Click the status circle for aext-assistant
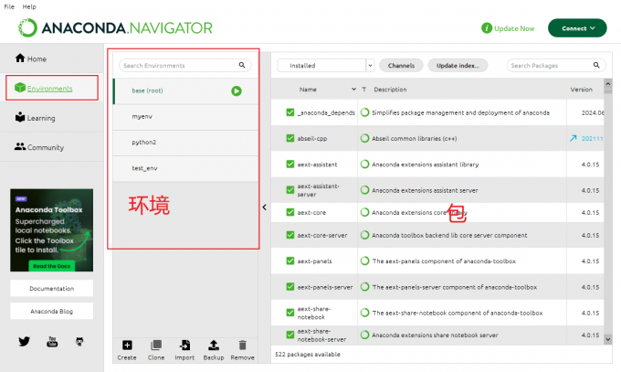The width and height of the screenshot is (621, 372). (x=364, y=165)
